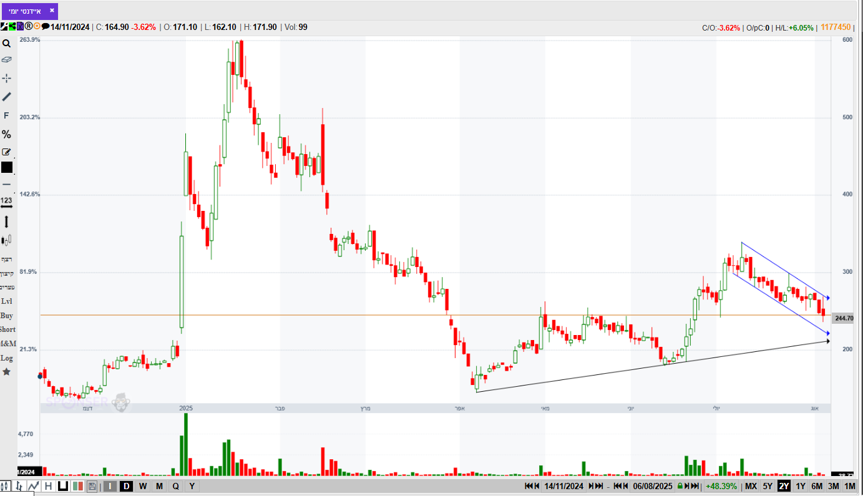Screen dimensions: 863x496
Task: Click the orange target circle icon
Action: point(37,27)
